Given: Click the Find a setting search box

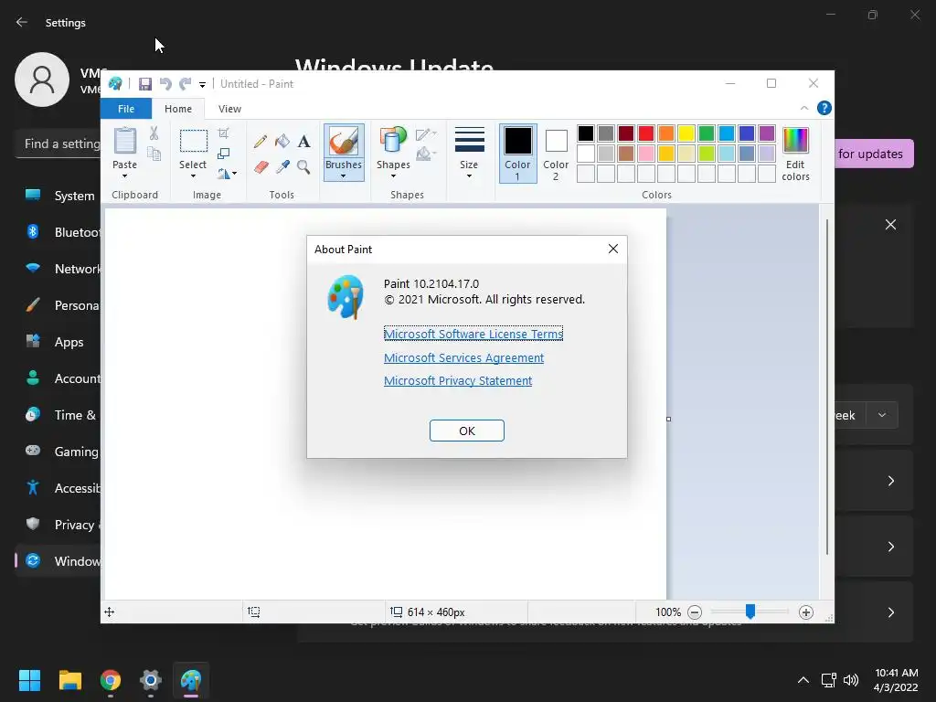Looking at the screenshot, I should point(58,144).
